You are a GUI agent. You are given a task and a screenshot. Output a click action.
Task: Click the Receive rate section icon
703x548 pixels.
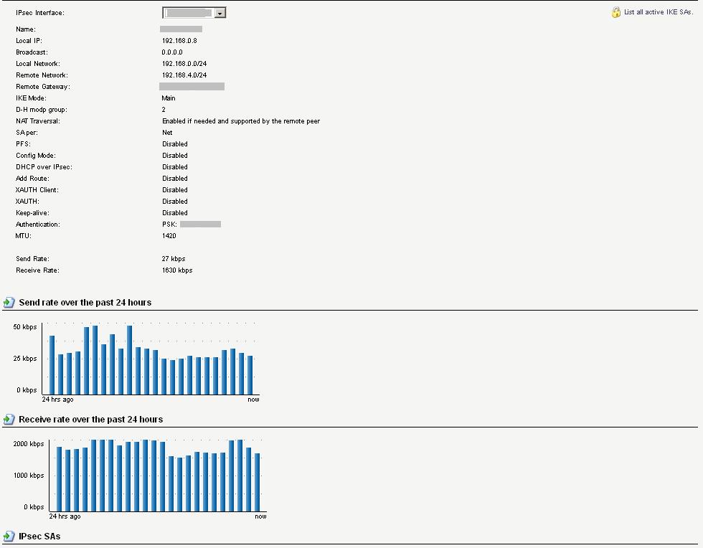[9, 420]
